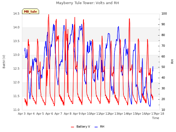The width and height of the screenshot is (176, 132).
Task: Click the Apr 5 tick label
Action: [40, 114]
